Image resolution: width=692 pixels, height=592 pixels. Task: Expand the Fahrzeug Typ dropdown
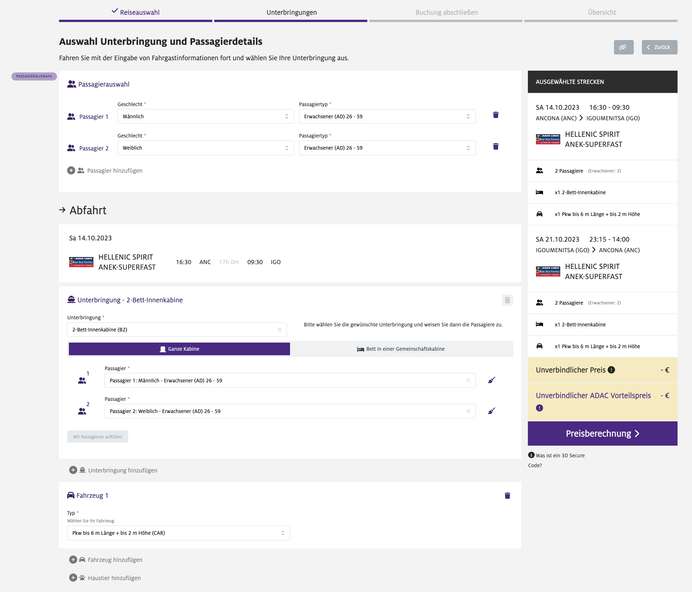pyautogui.click(x=178, y=533)
